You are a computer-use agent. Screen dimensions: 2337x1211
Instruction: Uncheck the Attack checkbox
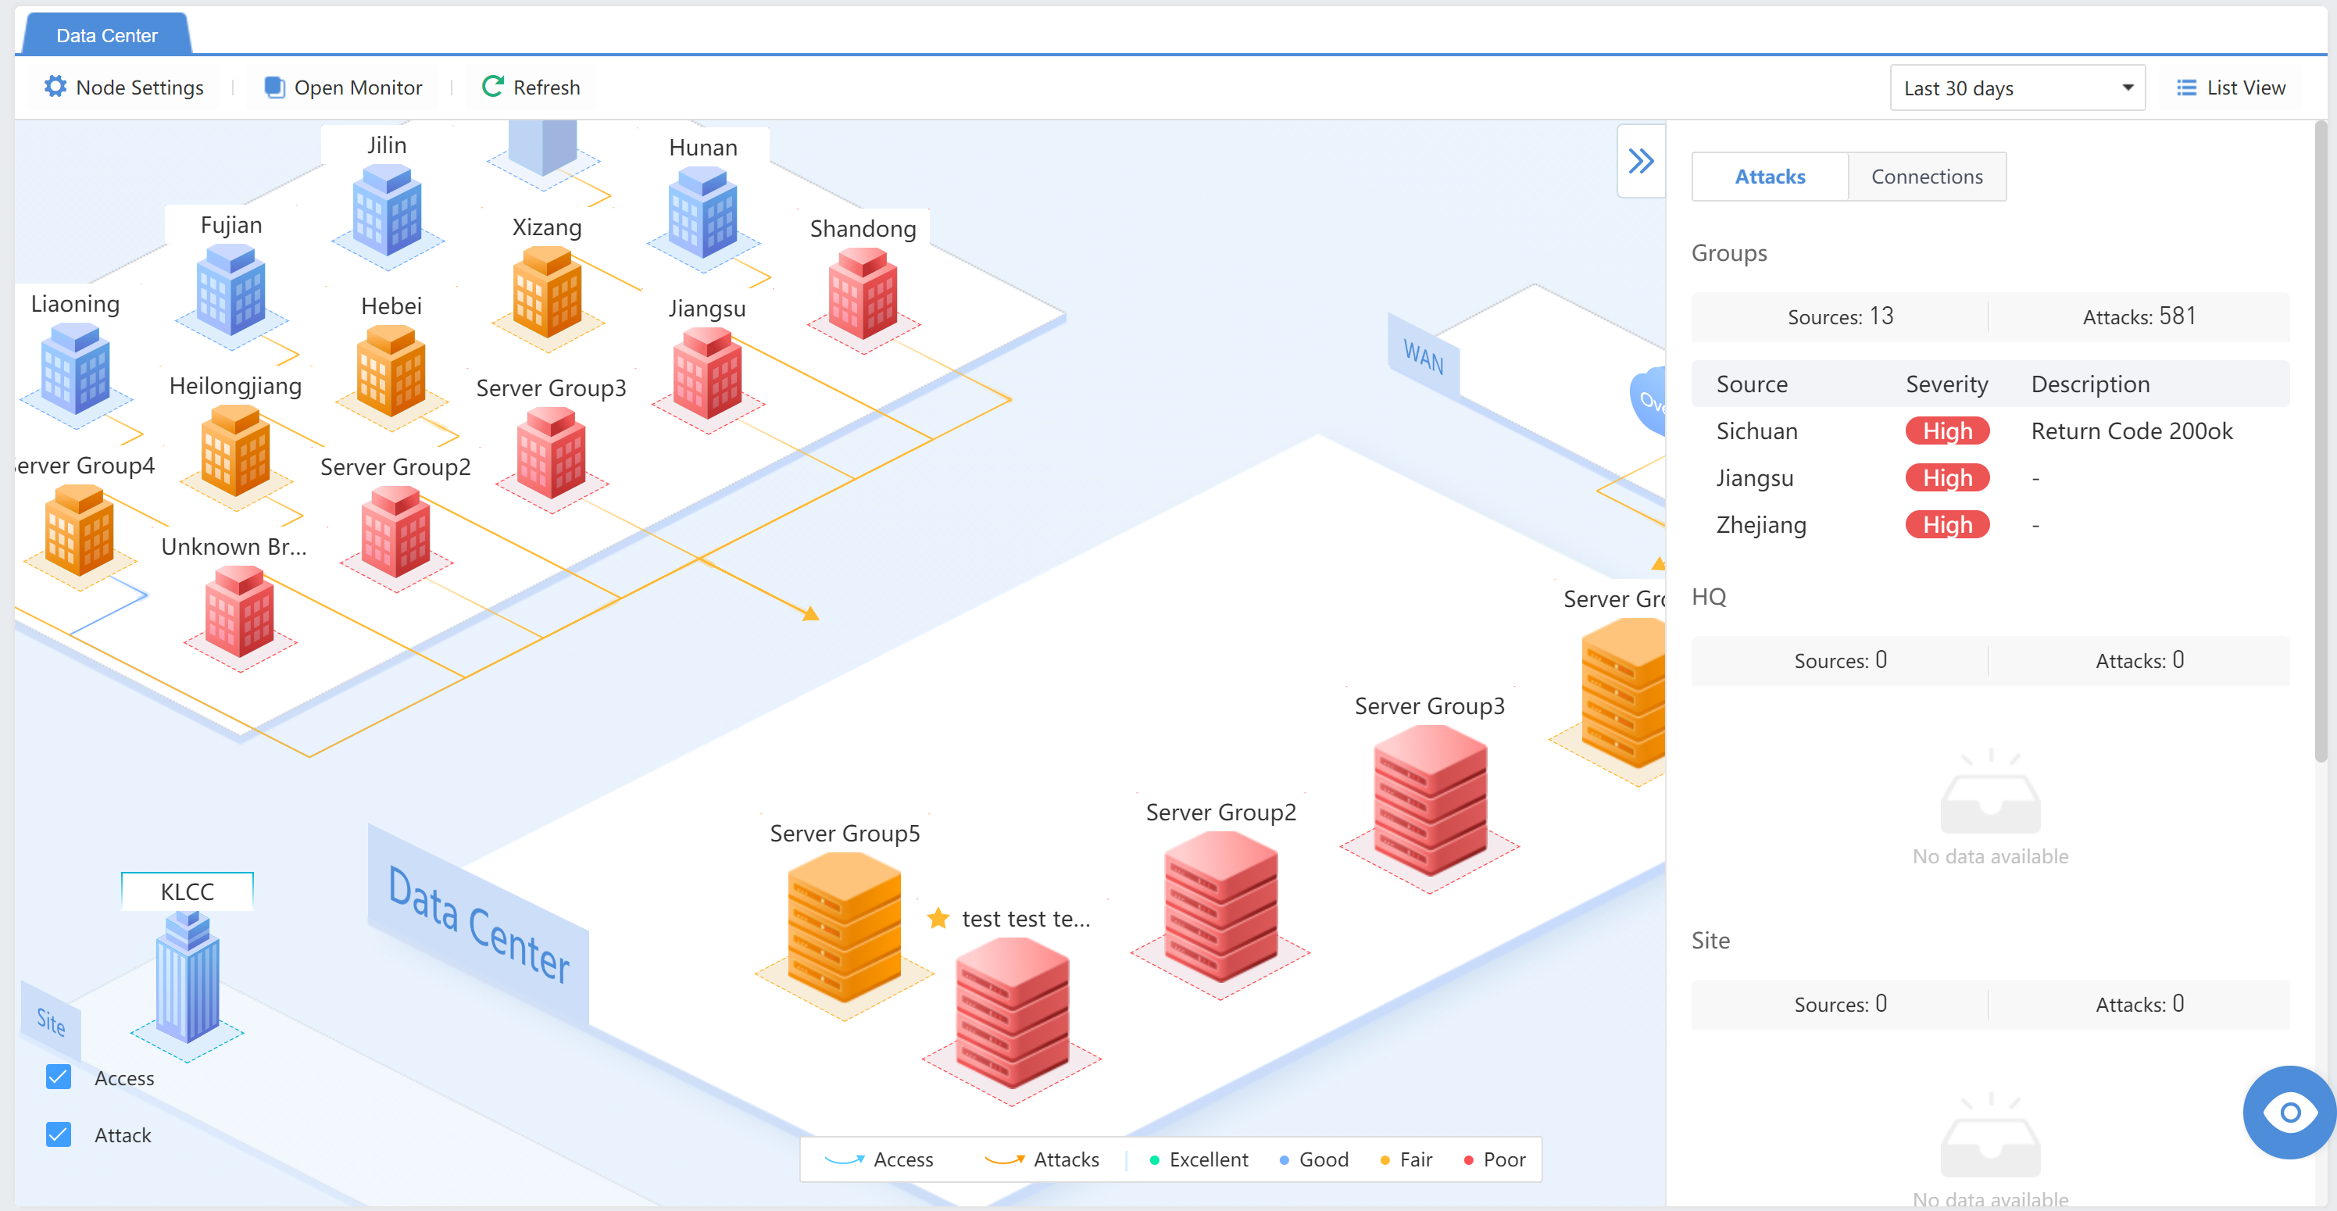pyautogui.click(x=58, y=1134)
